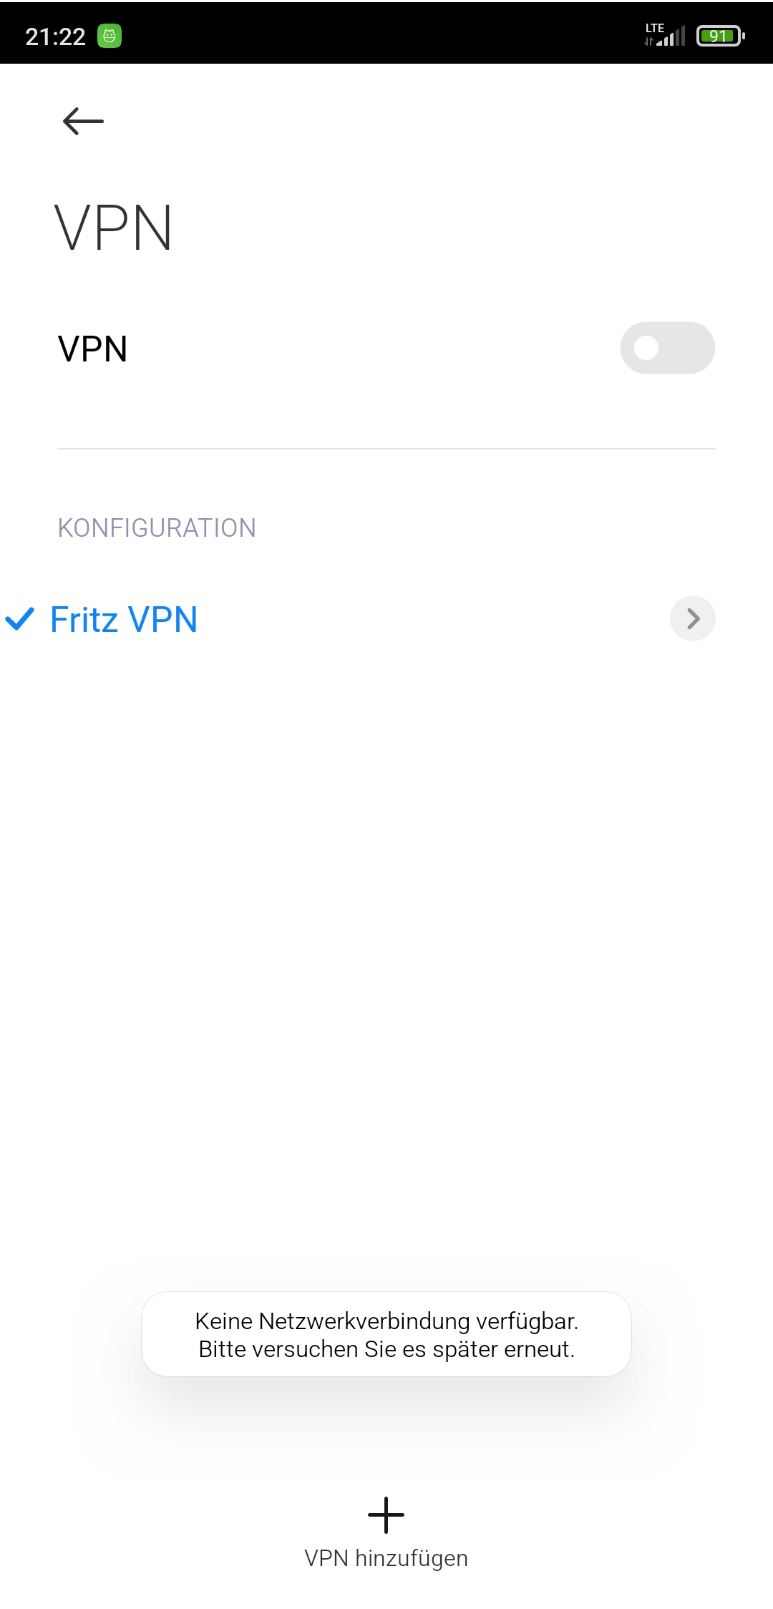773x1609 pixels.
Task: Click the VPN label beside the switch
Action: tap(92, 349)
